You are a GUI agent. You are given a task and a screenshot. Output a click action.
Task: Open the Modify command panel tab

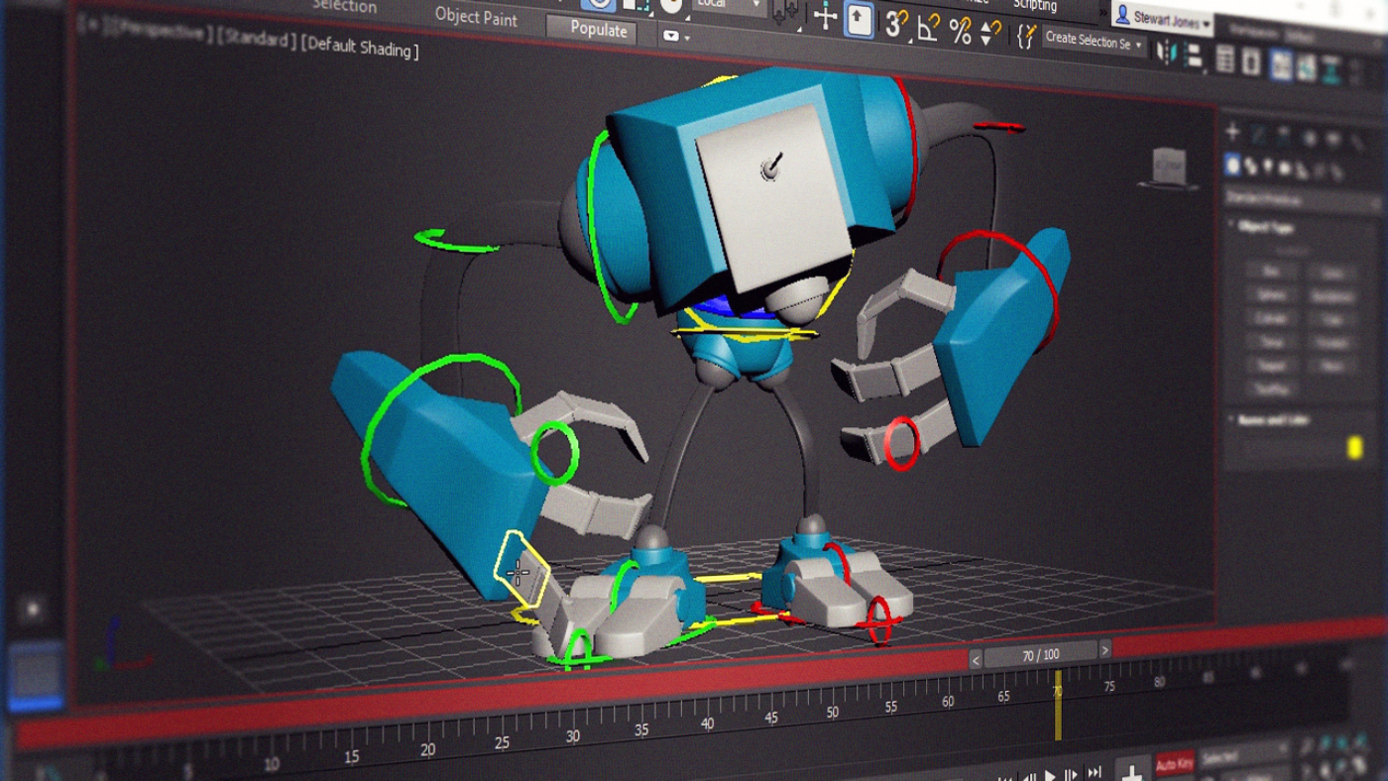click(x=1258, y=134)
